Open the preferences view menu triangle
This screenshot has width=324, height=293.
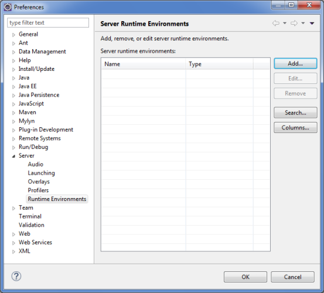pos(312,23)
